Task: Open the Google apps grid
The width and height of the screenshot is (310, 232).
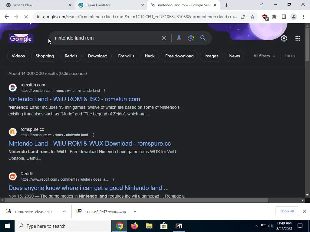Action: 298,38
